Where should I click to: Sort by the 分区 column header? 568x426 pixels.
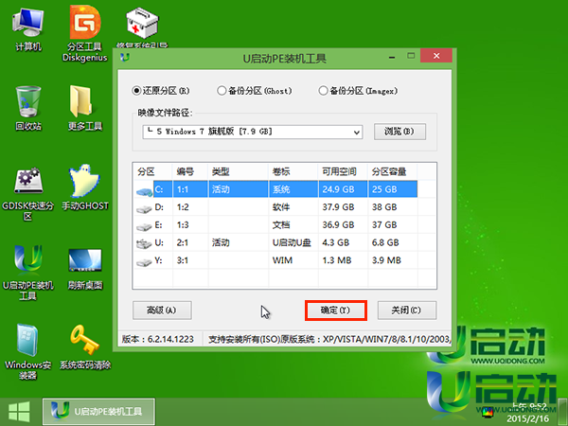point(152,171)
